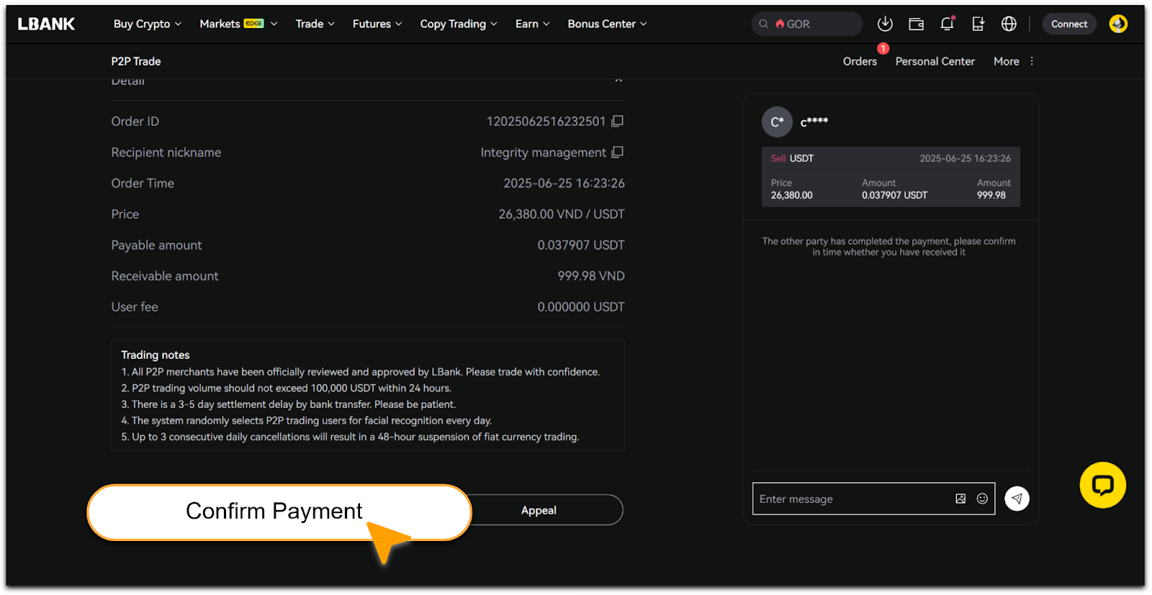Copy the recipient nickname
This screenshot has height=595, width=1152.
click(x=617, y=153)
